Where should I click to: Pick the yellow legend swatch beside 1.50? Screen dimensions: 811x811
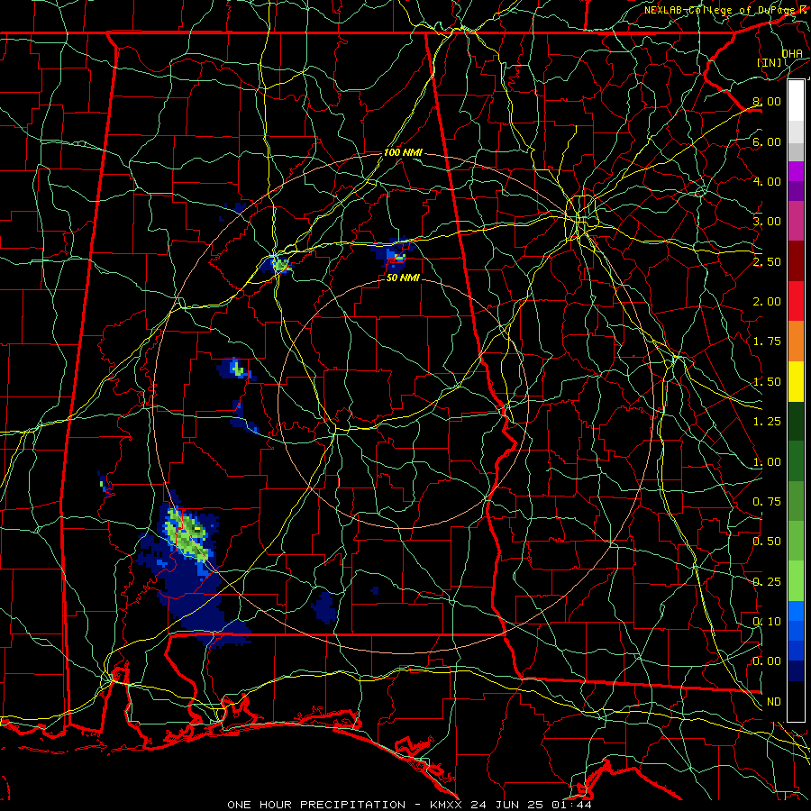pyautogui.click(x=796, y=381)
